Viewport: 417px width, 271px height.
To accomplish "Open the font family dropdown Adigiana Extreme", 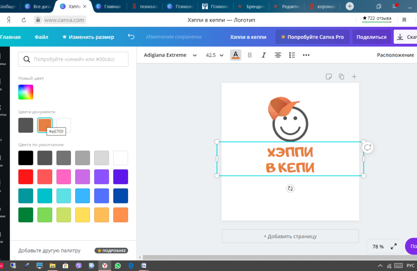I will tap(170, 55).
